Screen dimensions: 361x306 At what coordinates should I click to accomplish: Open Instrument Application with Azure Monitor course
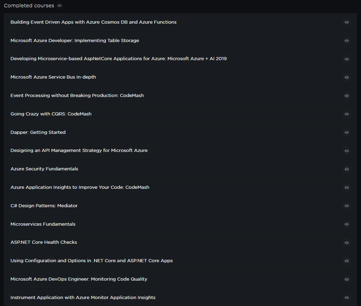83,298
